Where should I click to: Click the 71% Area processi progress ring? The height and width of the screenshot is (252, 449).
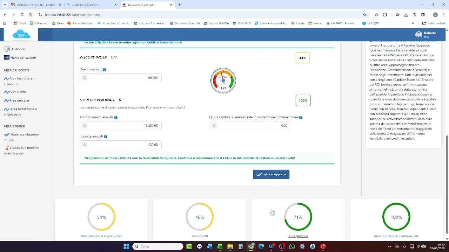[x=298, y=217]
